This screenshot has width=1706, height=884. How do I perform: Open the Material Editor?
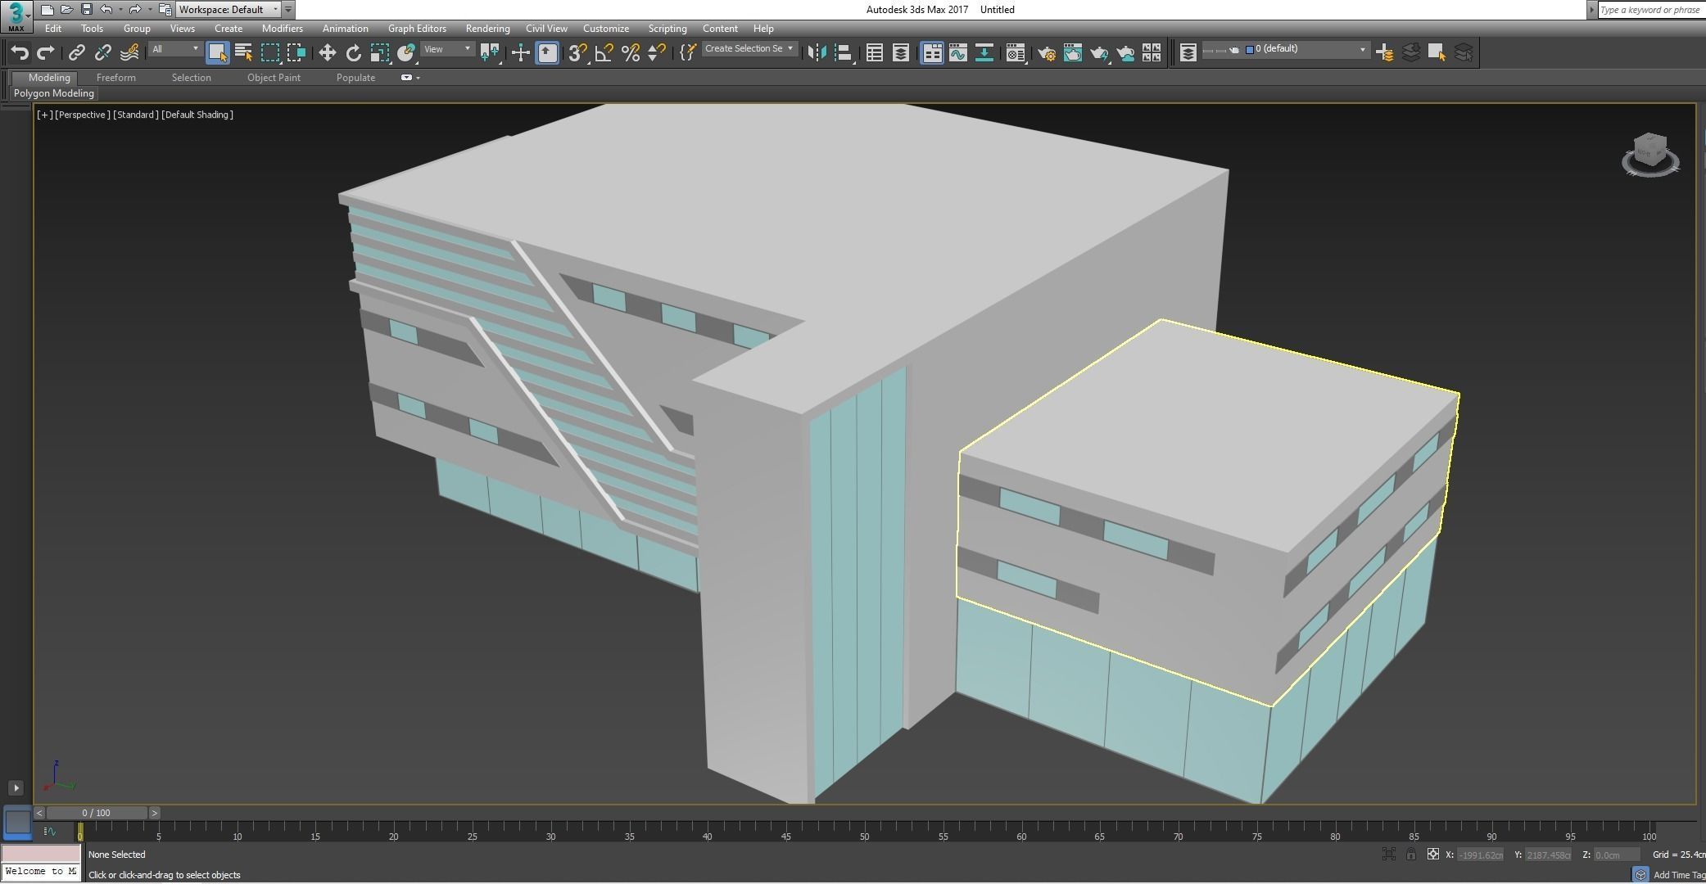1016,52
